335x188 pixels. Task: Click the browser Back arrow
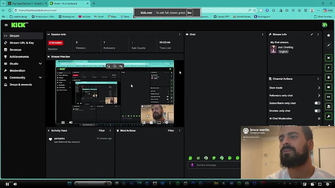point(3,10)
